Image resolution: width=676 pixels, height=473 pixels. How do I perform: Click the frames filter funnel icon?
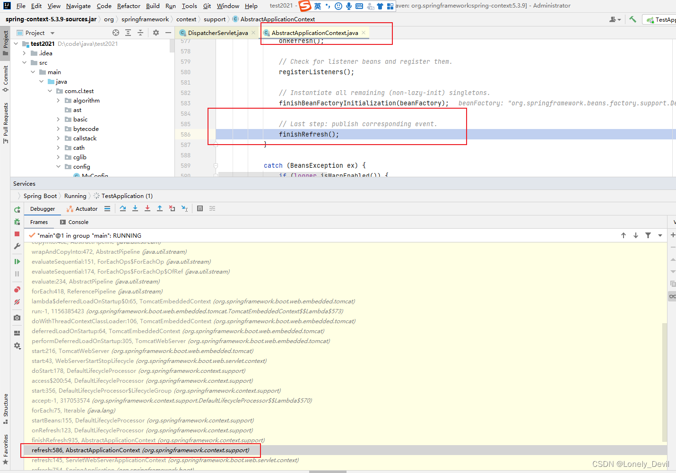[648, 235]
